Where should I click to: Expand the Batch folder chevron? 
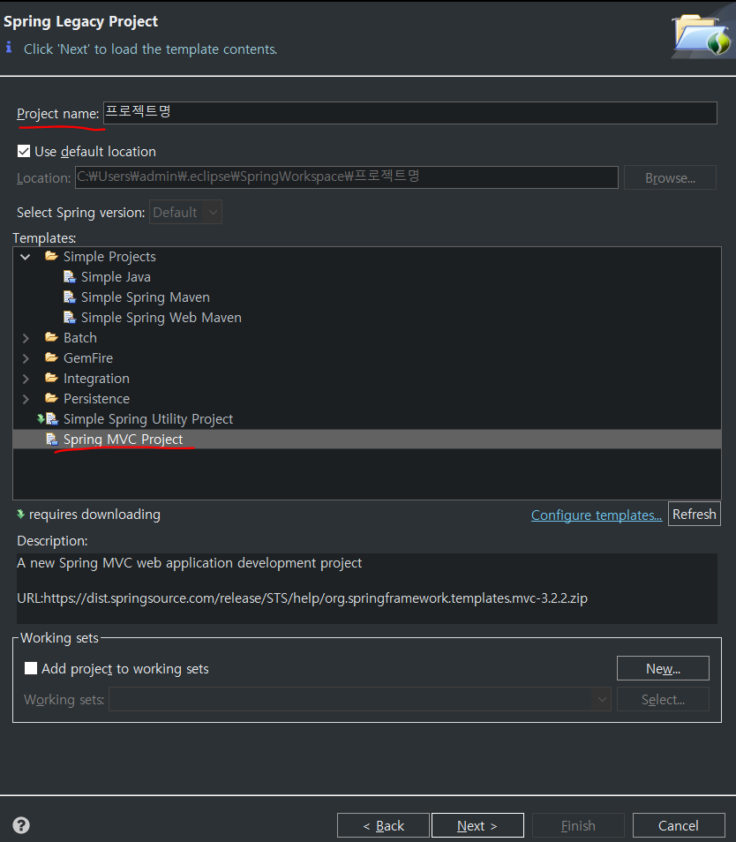coord(26,338)
